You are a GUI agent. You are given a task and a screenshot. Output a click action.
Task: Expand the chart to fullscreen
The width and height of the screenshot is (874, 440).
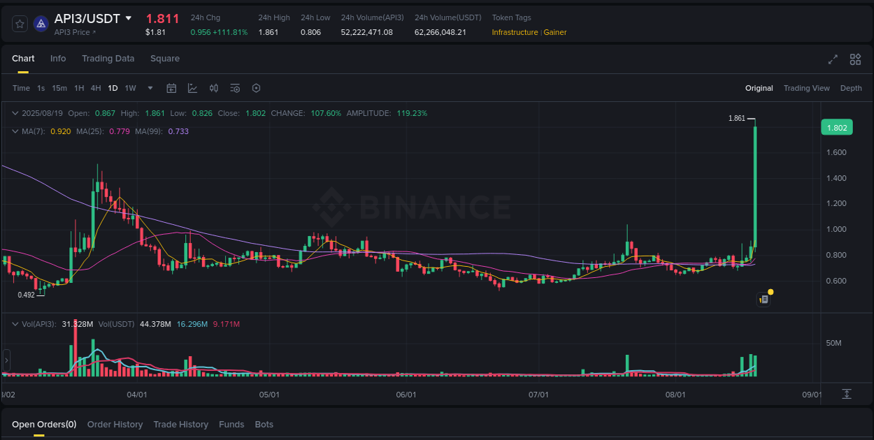(x=833, y=60)
